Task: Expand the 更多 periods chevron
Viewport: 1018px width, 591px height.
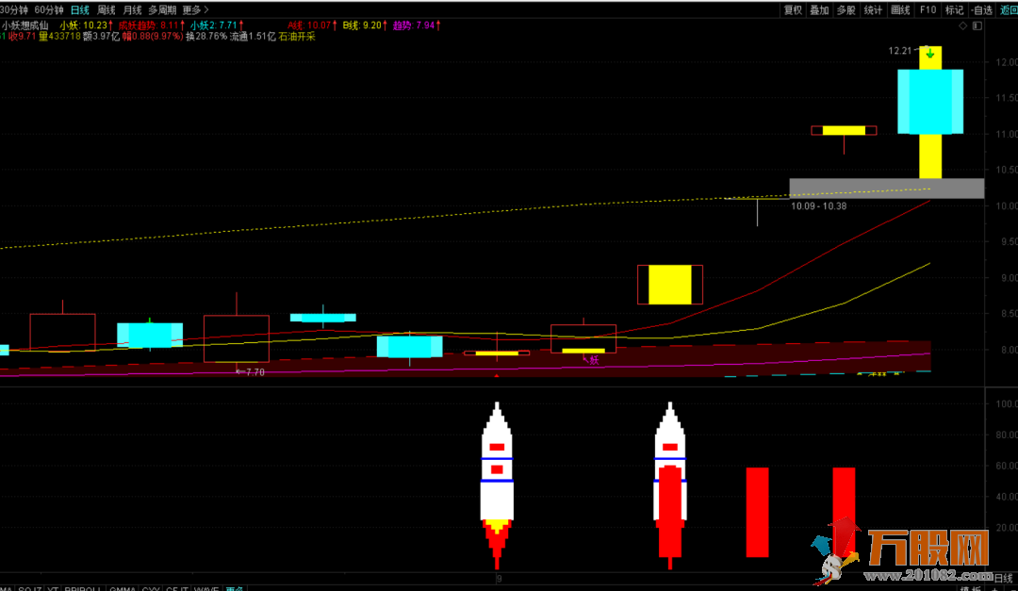Action: click(195, 9)
